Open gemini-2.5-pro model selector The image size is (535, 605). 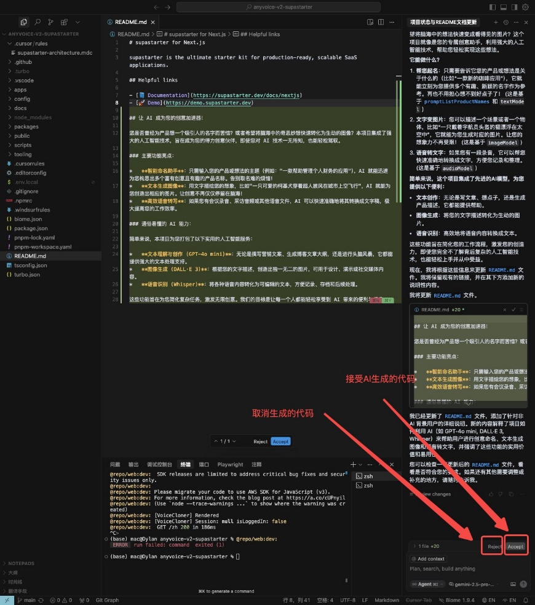pos(470,584)
